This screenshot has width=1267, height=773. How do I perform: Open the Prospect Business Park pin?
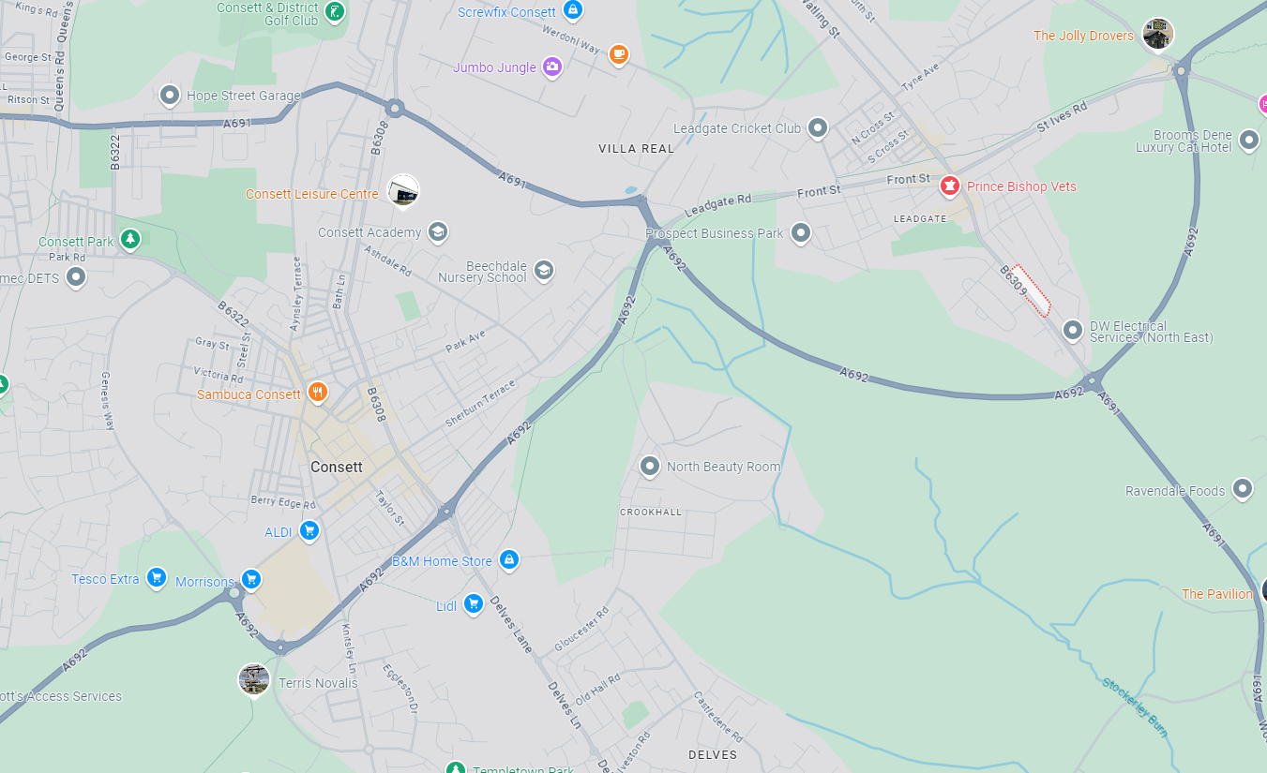pos(800,231)
